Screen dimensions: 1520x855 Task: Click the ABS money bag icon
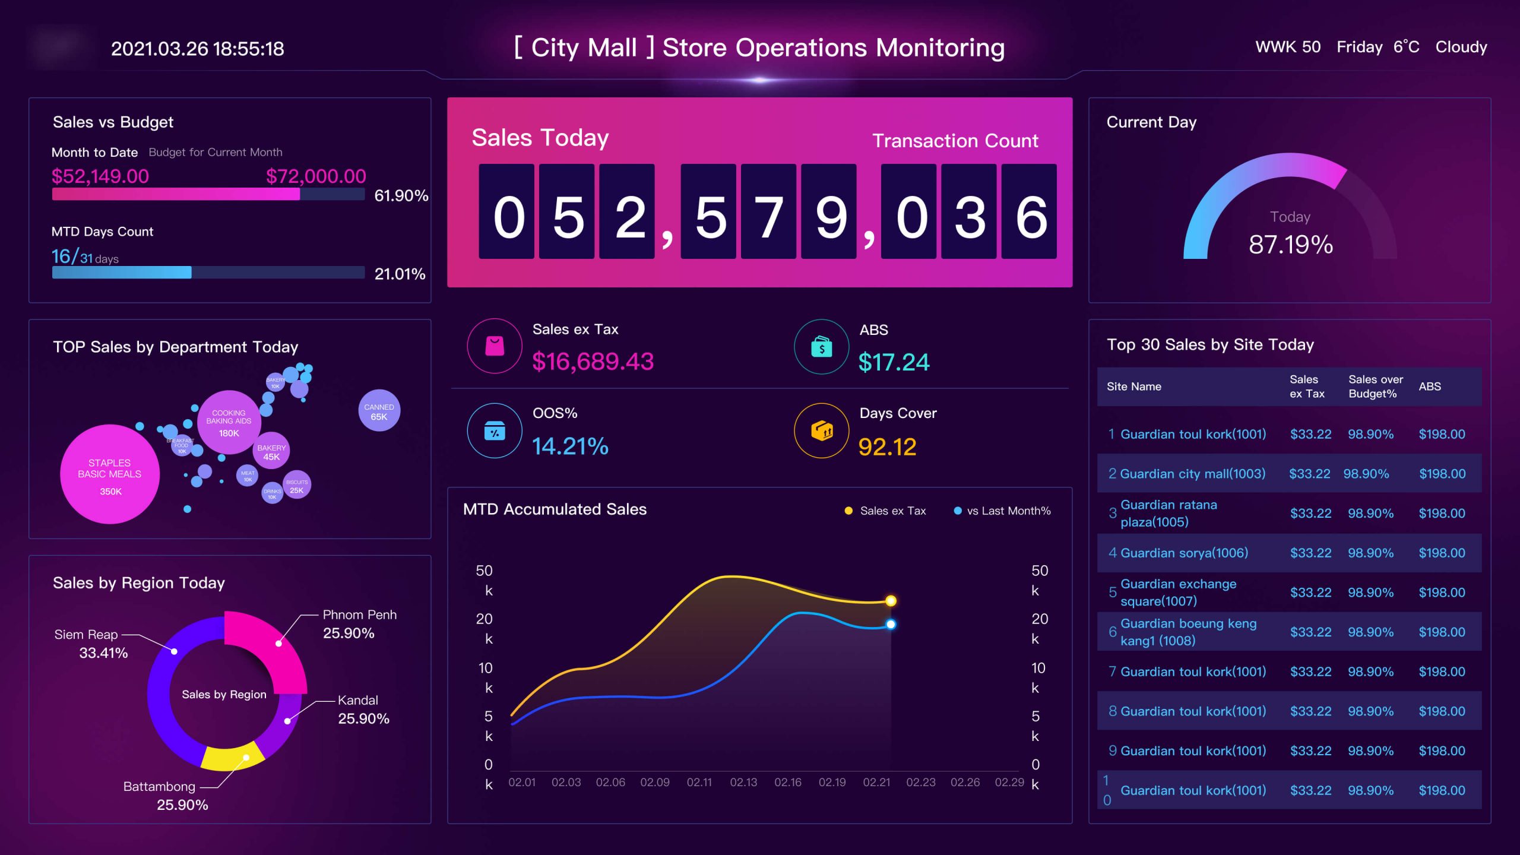pyautogui.click(x=822, y=347)
